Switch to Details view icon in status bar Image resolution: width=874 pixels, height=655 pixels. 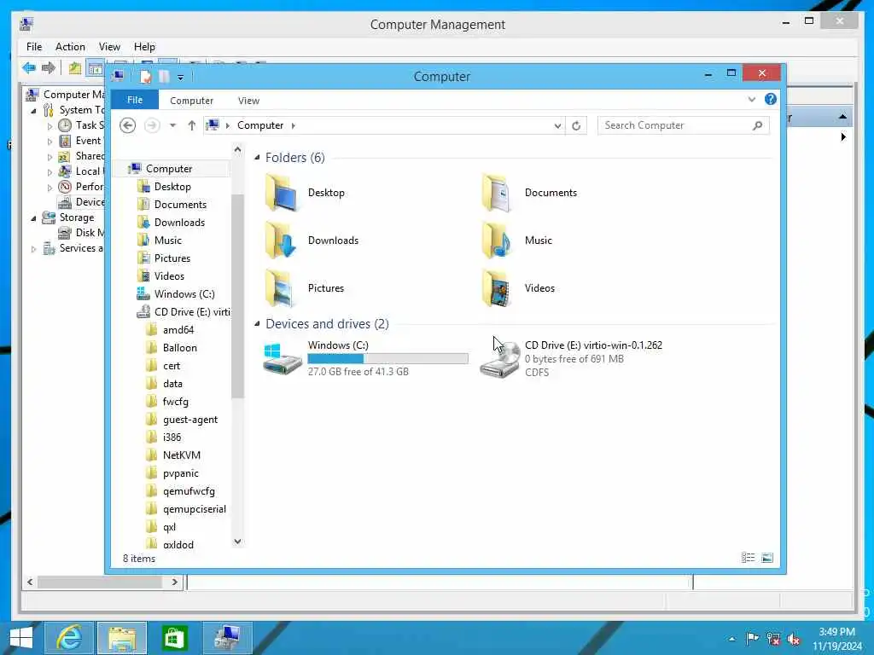(x=748, y=558)
